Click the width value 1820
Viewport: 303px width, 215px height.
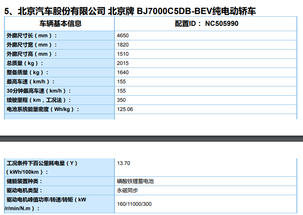click(123, 45)
